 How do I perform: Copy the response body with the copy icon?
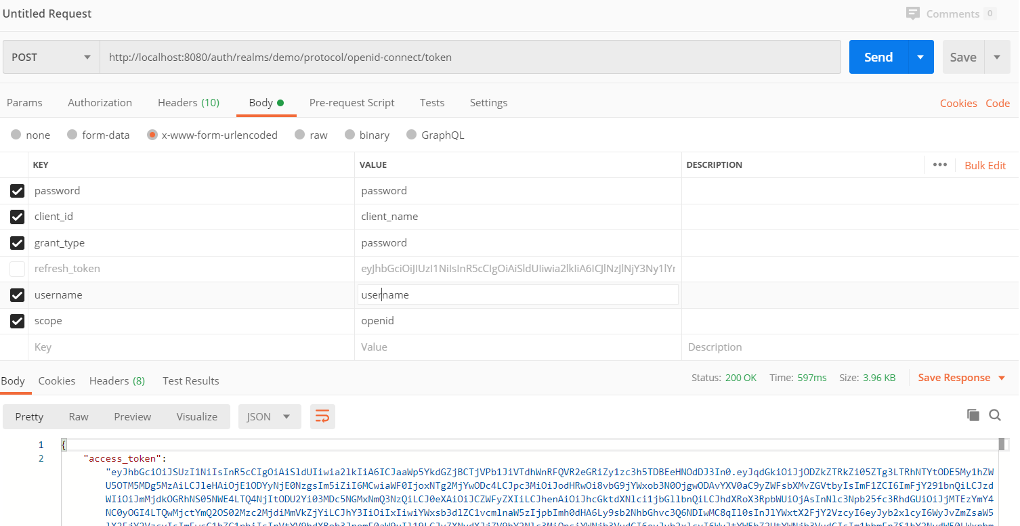[973, 415]
